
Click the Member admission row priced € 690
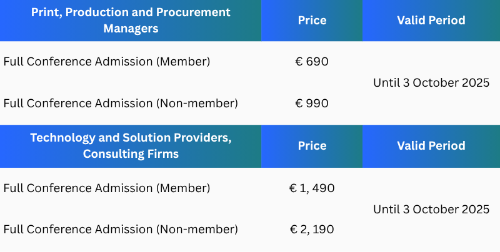[x=107, y=61]
